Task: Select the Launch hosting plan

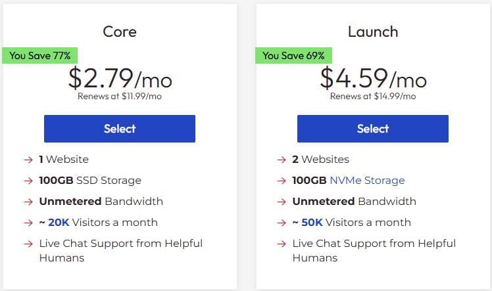Action: 372,129
